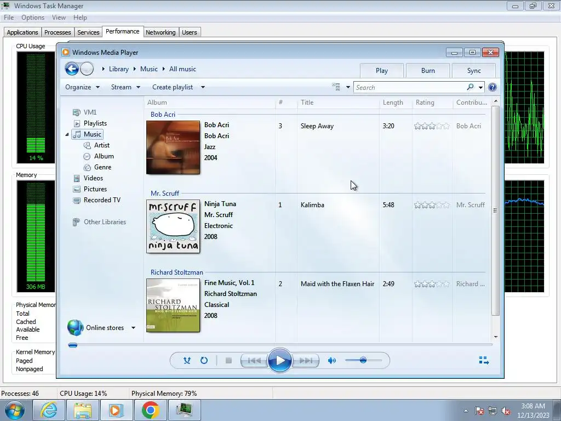561x421 pixels.
Task: Click the playback seek bar handle
Action: click(x=73, y=345)
